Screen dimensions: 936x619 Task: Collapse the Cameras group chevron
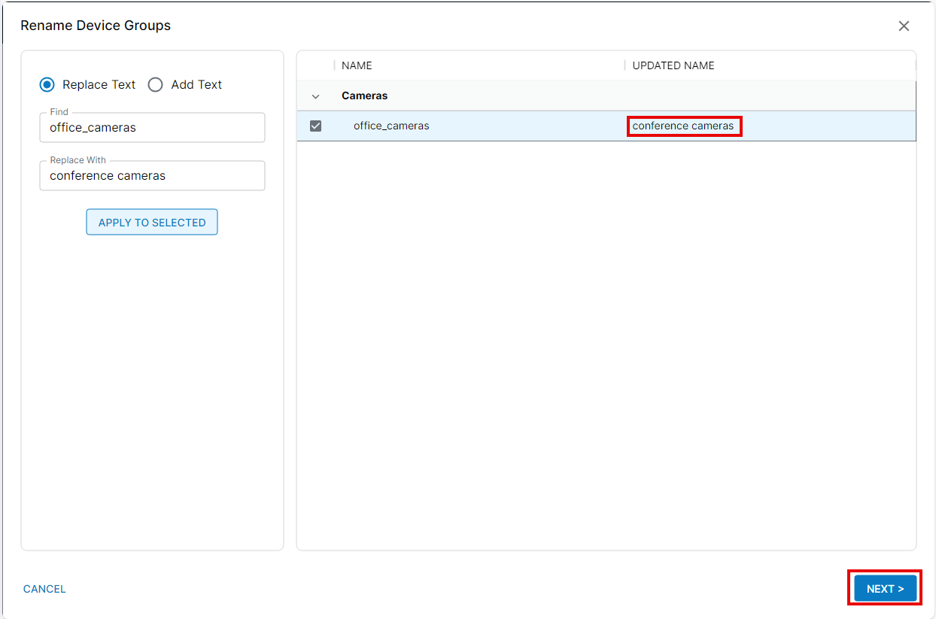pyautogui.click(x=316, y=96)
